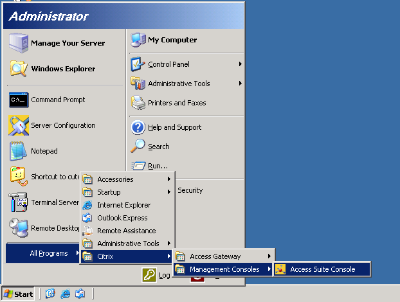Click the Outlook Express icon in programs list
The height and width of the screenshot is (302, 400).
click(87, 218)
